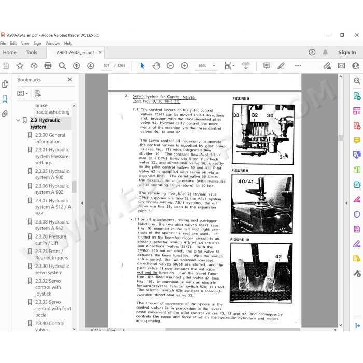363x363 pixels.
Task: Zoom in with plus button
Action: tap(185, 66)
